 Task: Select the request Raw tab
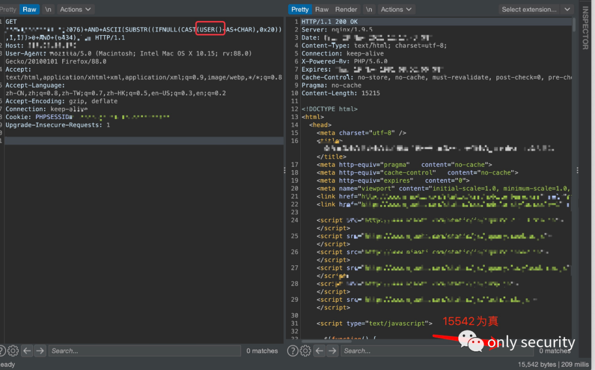(30, 9)
